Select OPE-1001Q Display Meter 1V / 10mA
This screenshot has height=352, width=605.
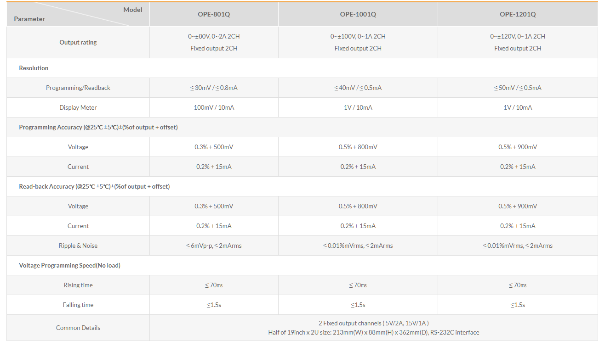pos(358,107)
